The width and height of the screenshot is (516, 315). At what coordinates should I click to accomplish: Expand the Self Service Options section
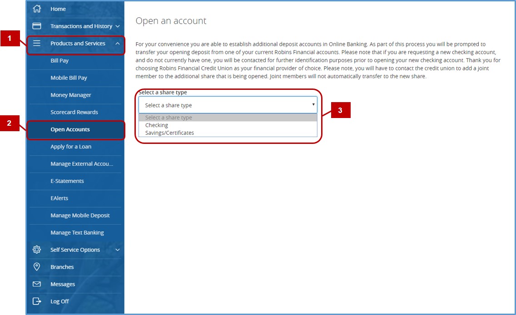pyautogui.click(x=118, y=250)
